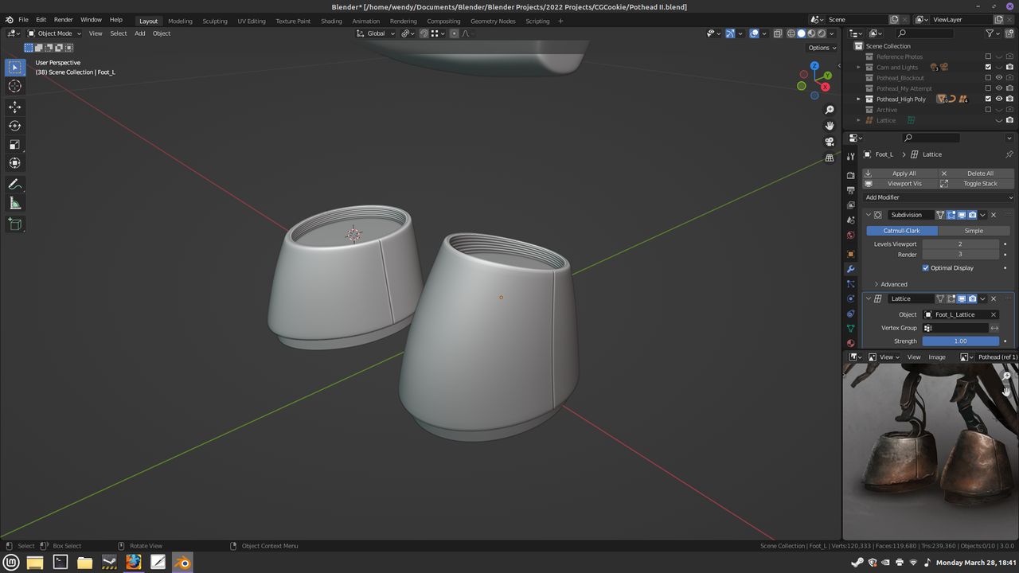Switch to the Sculpting workspace tab
1019x573 pixels.
[x=214, y=21]
